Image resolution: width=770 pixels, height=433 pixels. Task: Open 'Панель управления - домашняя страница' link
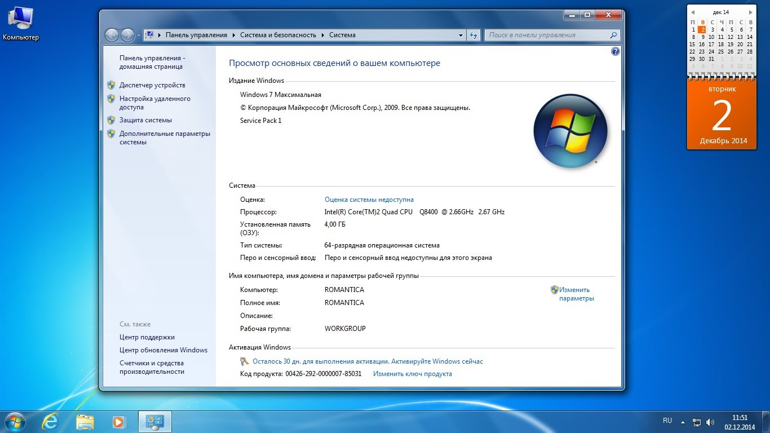(152, 62)
